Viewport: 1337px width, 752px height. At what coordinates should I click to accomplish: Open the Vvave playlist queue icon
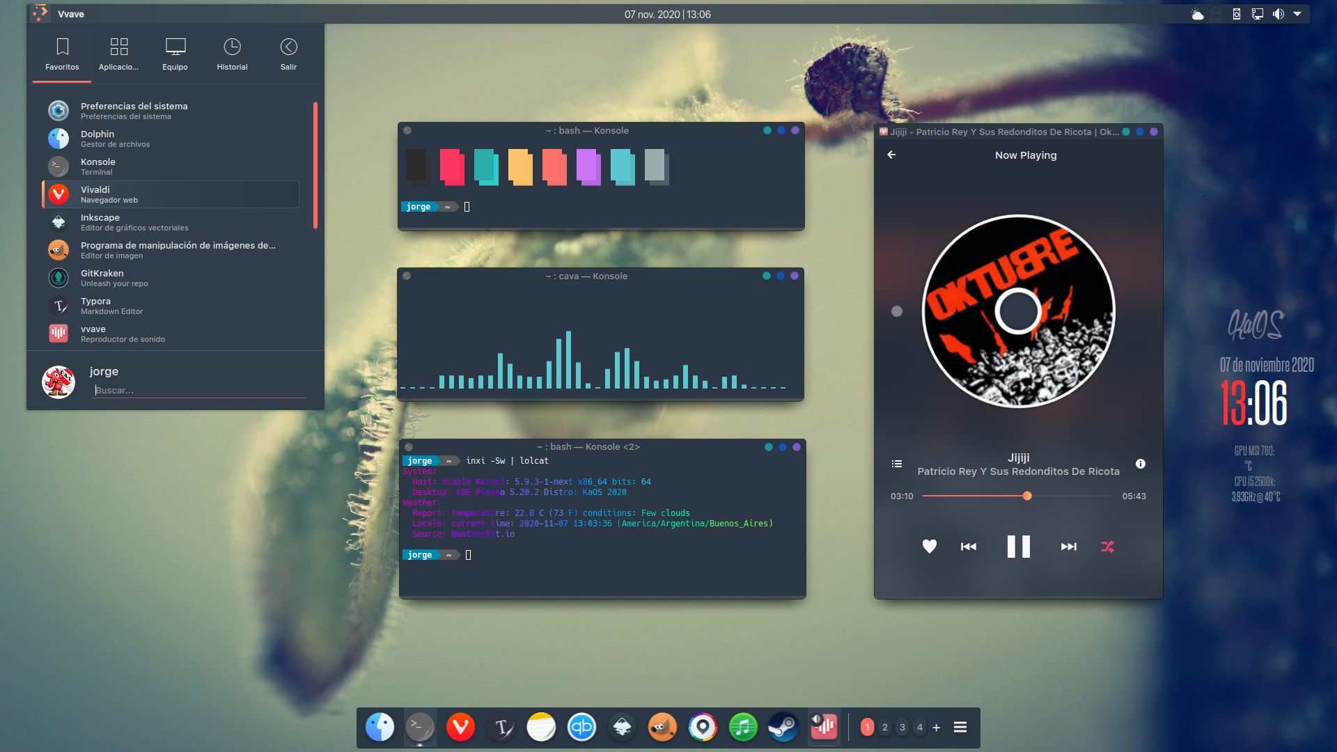pos(896,463)
